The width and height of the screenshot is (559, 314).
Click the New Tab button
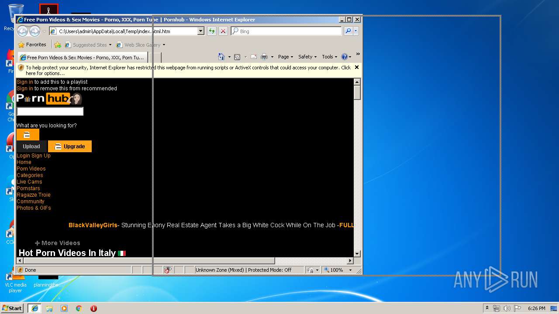point(155,58)
